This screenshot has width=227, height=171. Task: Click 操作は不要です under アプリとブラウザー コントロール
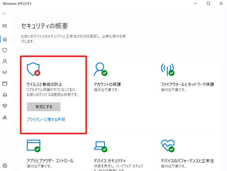click(39, 166)
